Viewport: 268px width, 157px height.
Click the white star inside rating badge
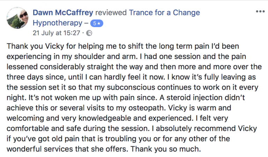[x=99, y=24]
